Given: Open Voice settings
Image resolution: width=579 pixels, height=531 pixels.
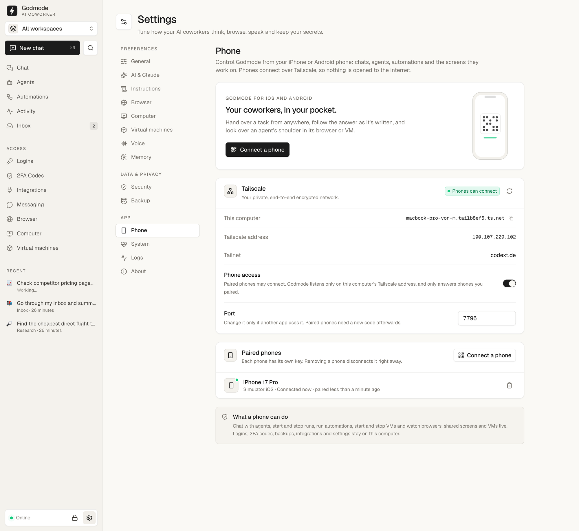Looking at the screenshot, I should 157,143.
